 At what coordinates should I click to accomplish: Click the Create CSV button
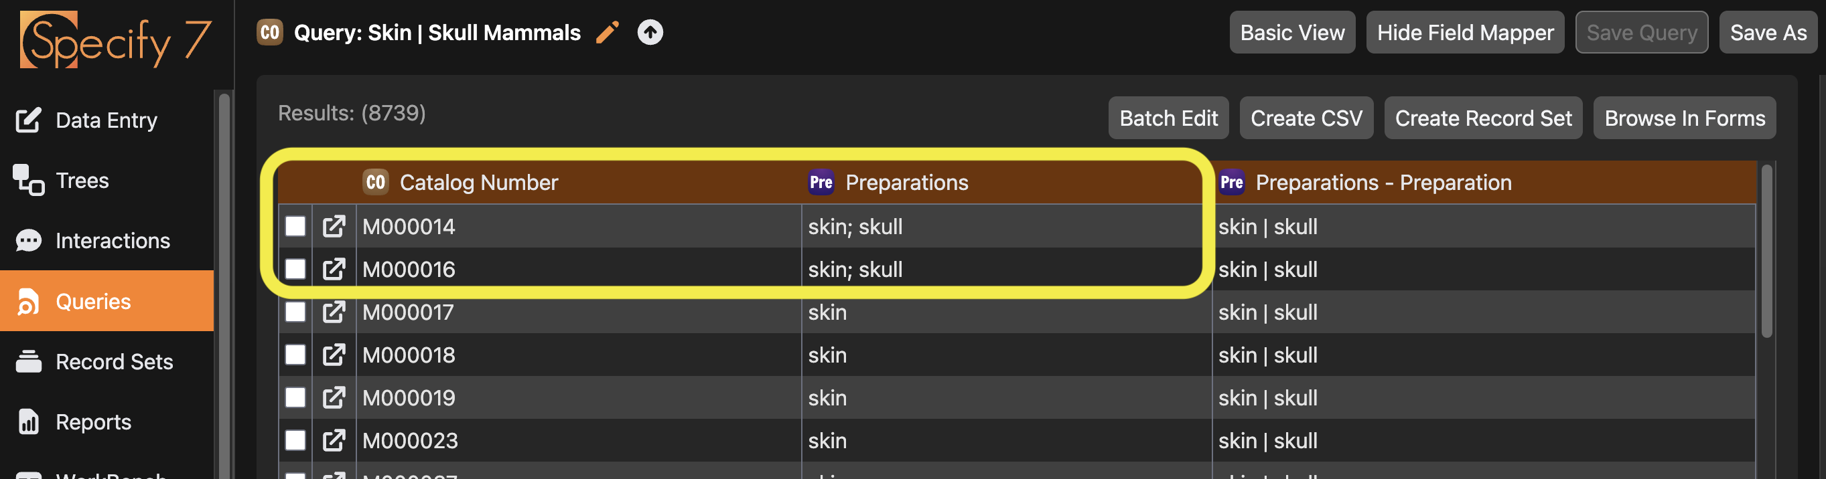pos(1306,118)
